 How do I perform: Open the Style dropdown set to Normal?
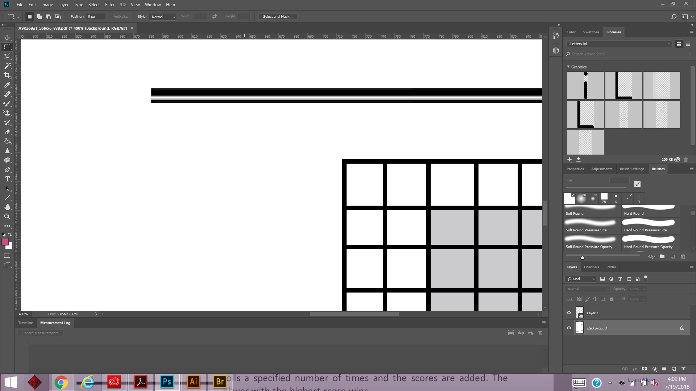(x=163, y=17)
